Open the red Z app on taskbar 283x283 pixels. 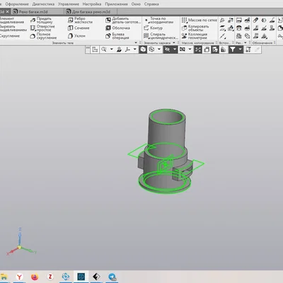point(50,277)
